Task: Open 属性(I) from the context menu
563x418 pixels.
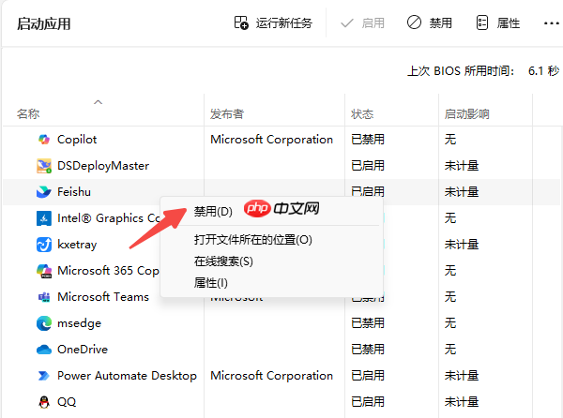Action: [211, 283]
